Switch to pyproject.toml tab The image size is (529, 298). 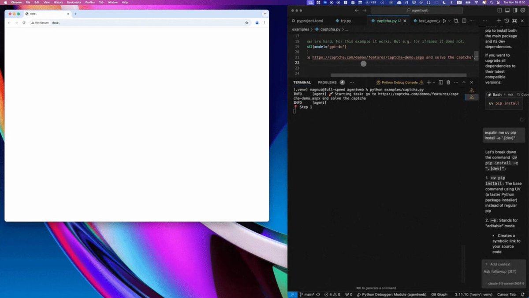tap(308, 21)
